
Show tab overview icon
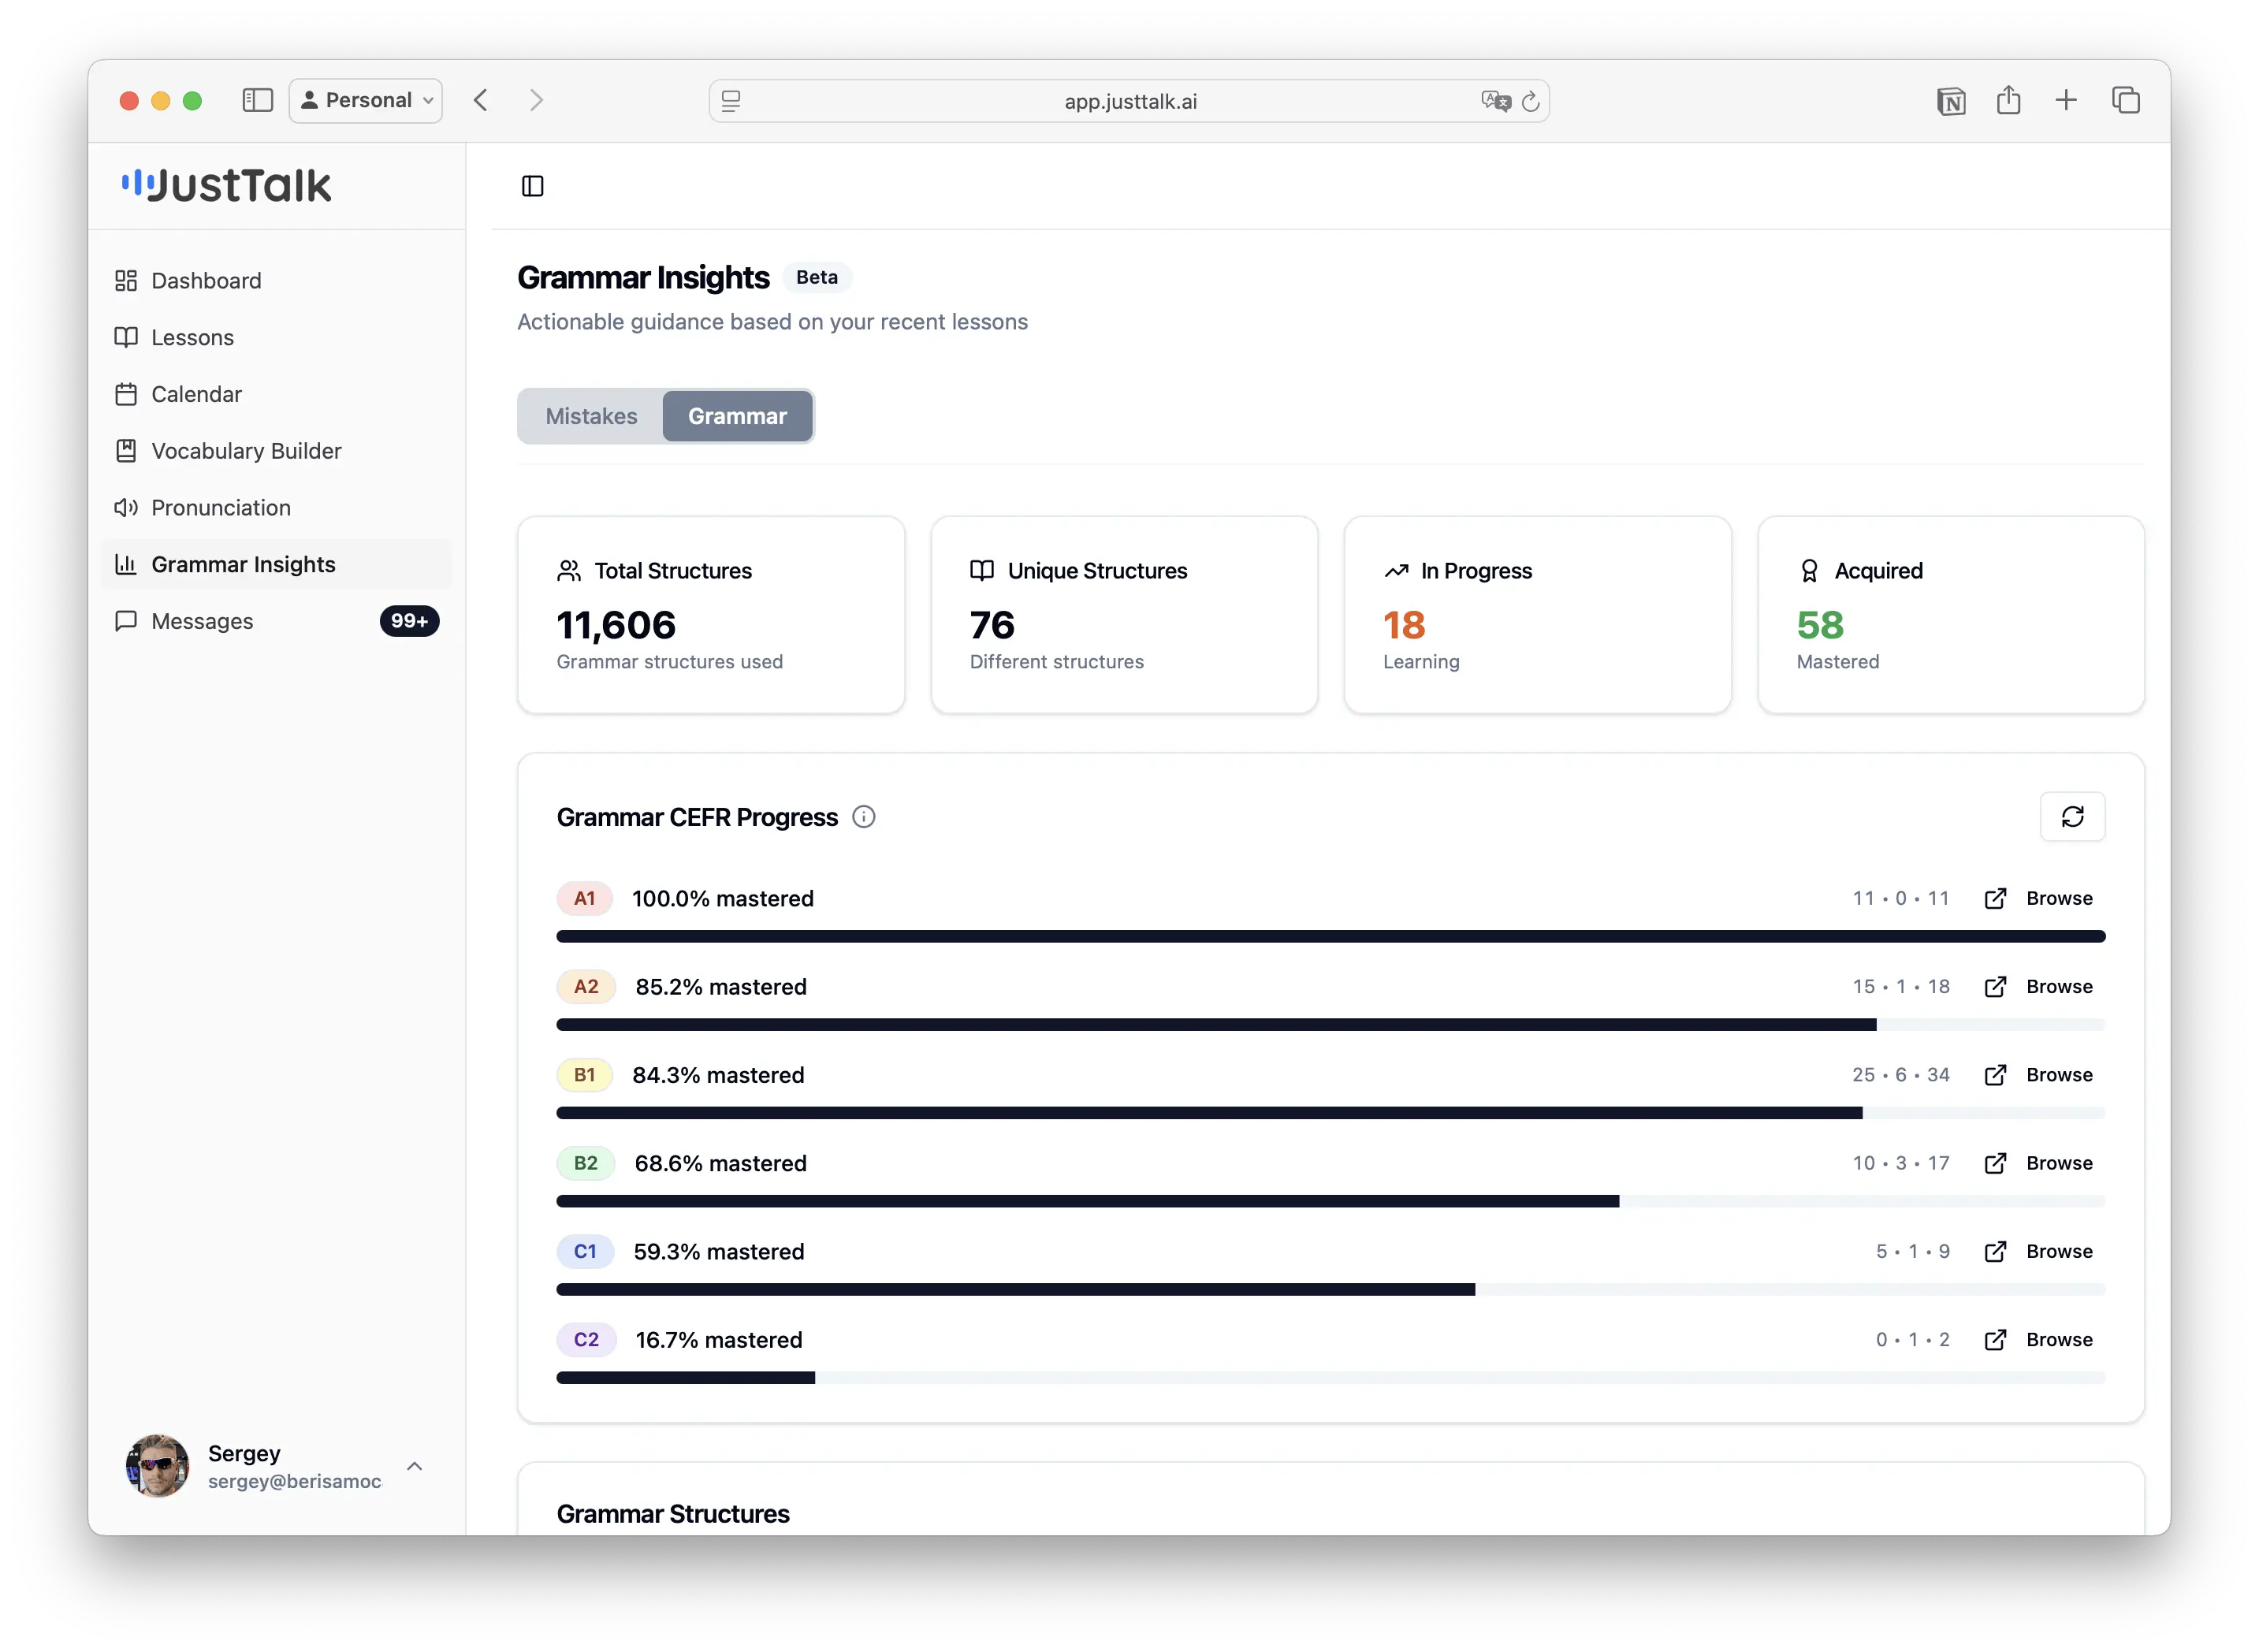coord(2125,100)
